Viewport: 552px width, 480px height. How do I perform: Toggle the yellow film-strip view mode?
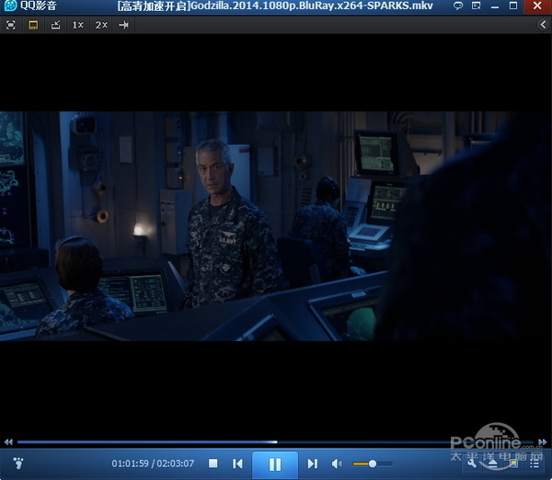tap(33, 25)
